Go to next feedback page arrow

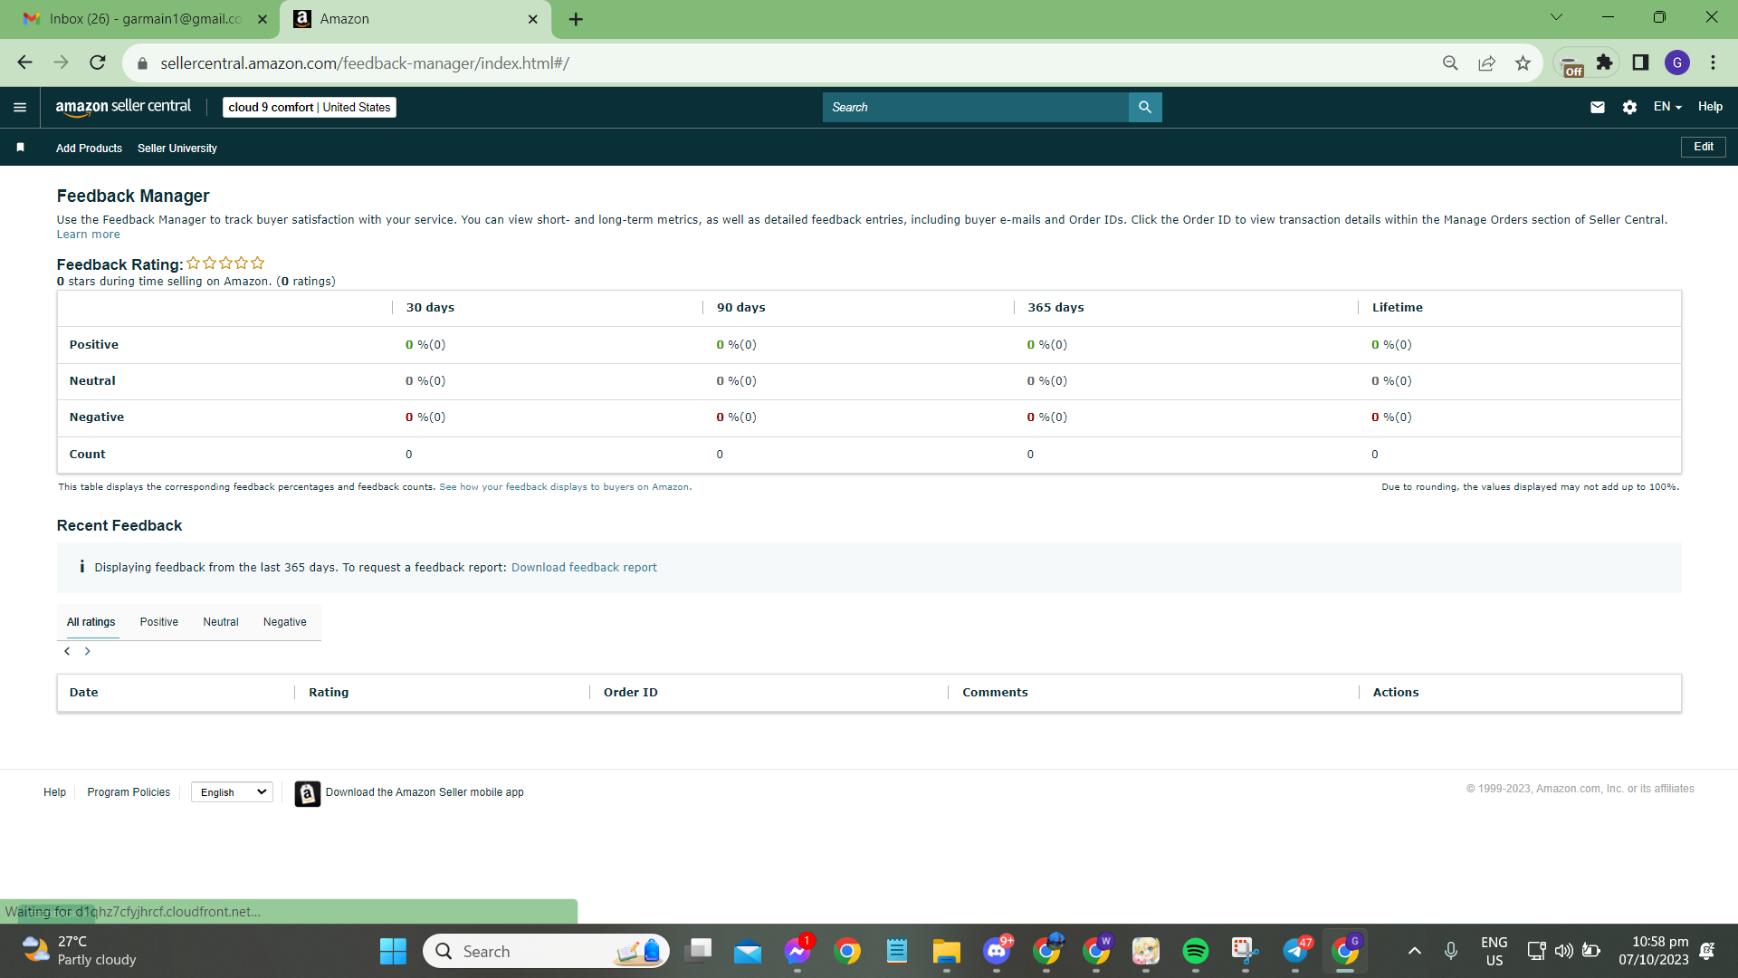pyautogui.click(x=87, y=651)
